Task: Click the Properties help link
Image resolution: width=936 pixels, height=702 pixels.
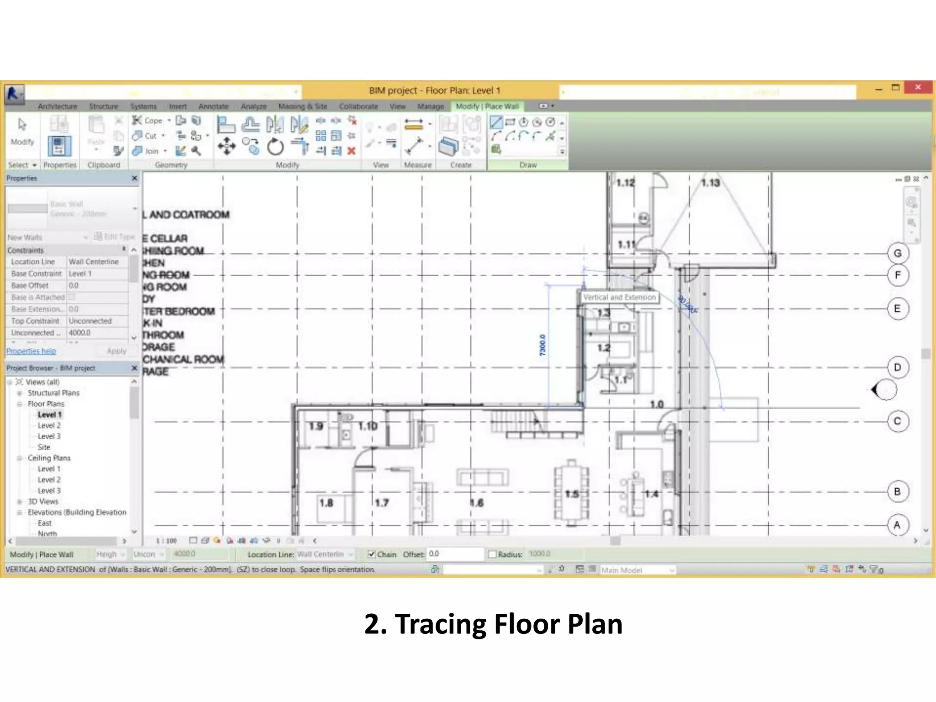Action: pos(31,351)
